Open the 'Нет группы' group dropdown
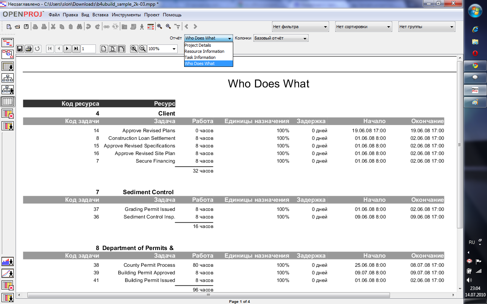The image size is (487, 304). (427, 27)
